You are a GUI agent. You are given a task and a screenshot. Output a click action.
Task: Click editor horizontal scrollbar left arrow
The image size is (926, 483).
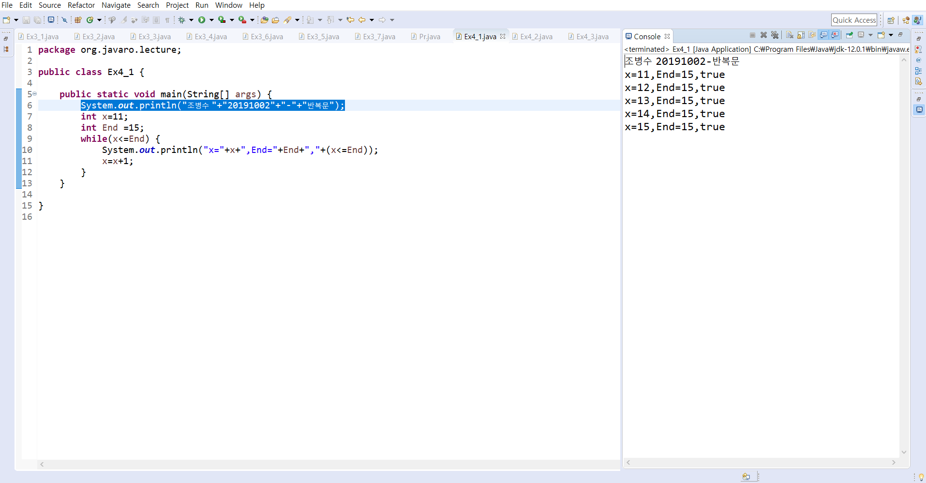pyautogui.click(x=42, y=464)
